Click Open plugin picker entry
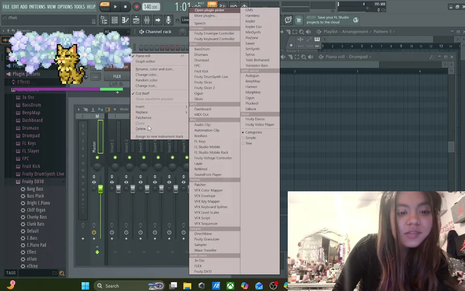The height and width of the screenshot is (291, 465). 214,10
